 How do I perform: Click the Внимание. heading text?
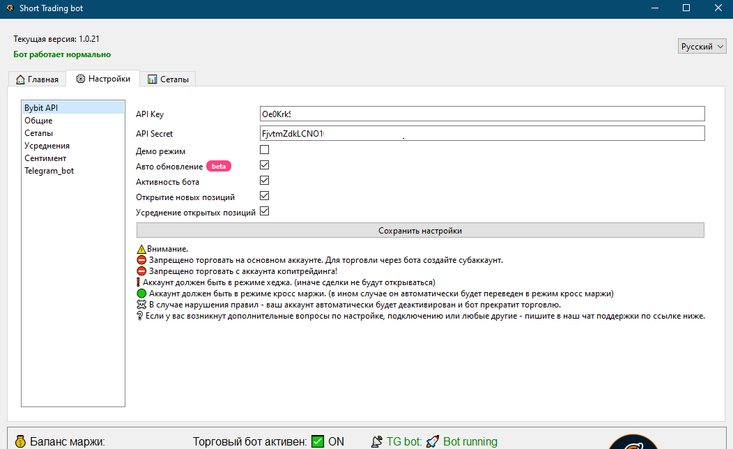click(x=167, y=250)
